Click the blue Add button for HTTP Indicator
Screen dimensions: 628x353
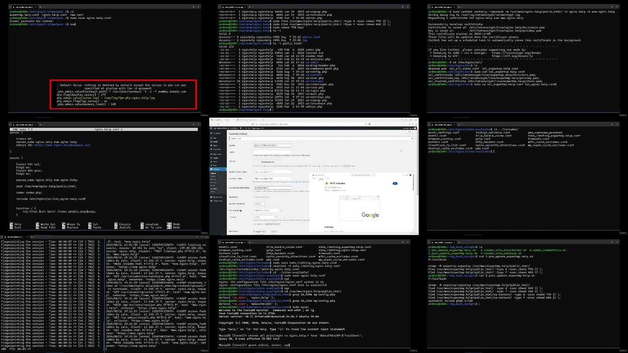point(395,183)
